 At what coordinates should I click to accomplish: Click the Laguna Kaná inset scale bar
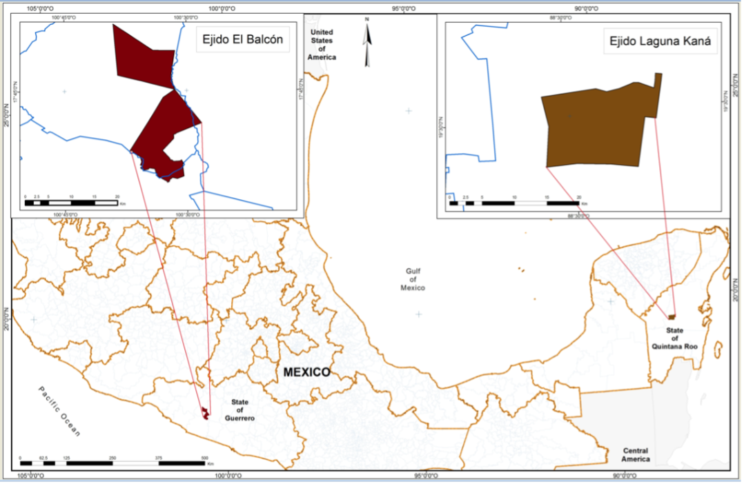513,203
